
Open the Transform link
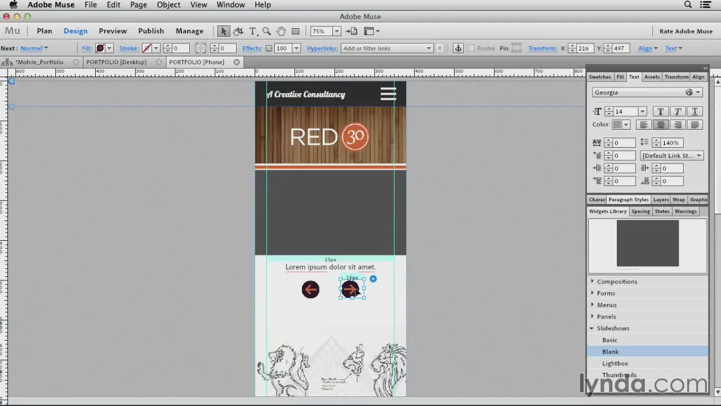pyautogui.click(x=542, y=48)
